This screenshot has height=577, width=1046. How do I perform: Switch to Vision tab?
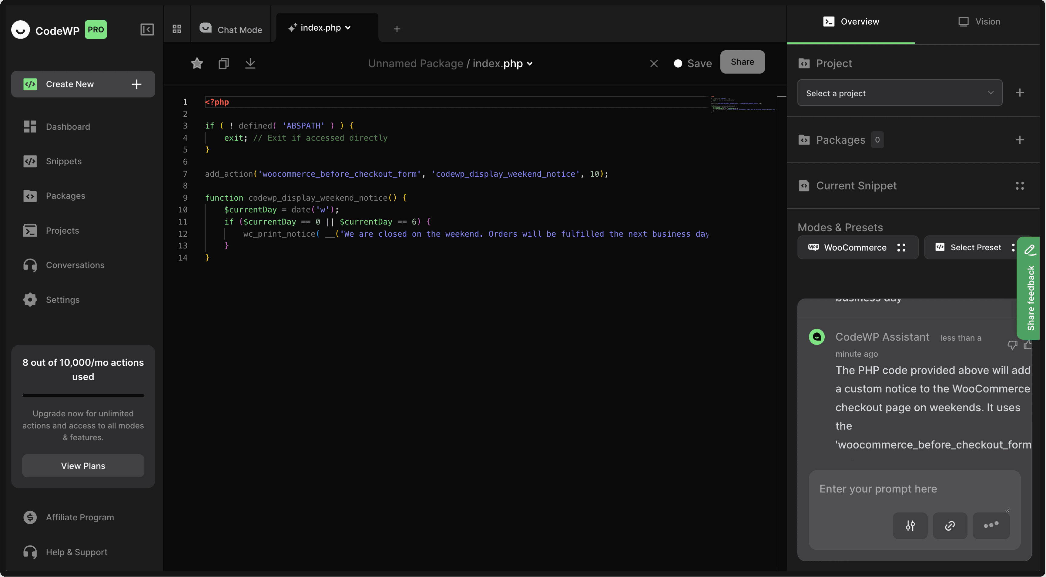pos(979,22)
